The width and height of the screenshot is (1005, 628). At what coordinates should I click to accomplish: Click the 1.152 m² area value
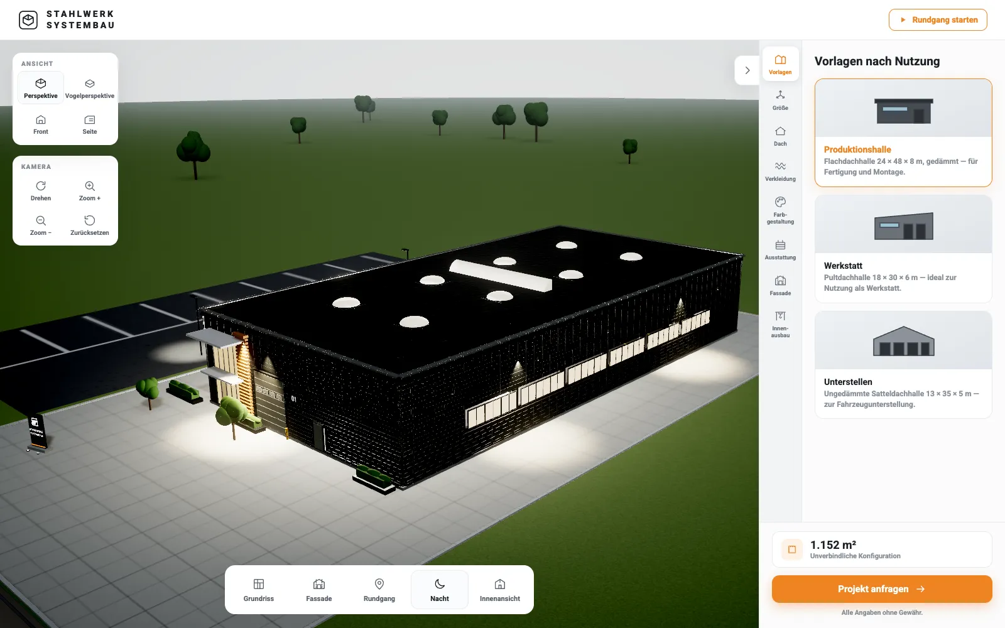(833, 545)
